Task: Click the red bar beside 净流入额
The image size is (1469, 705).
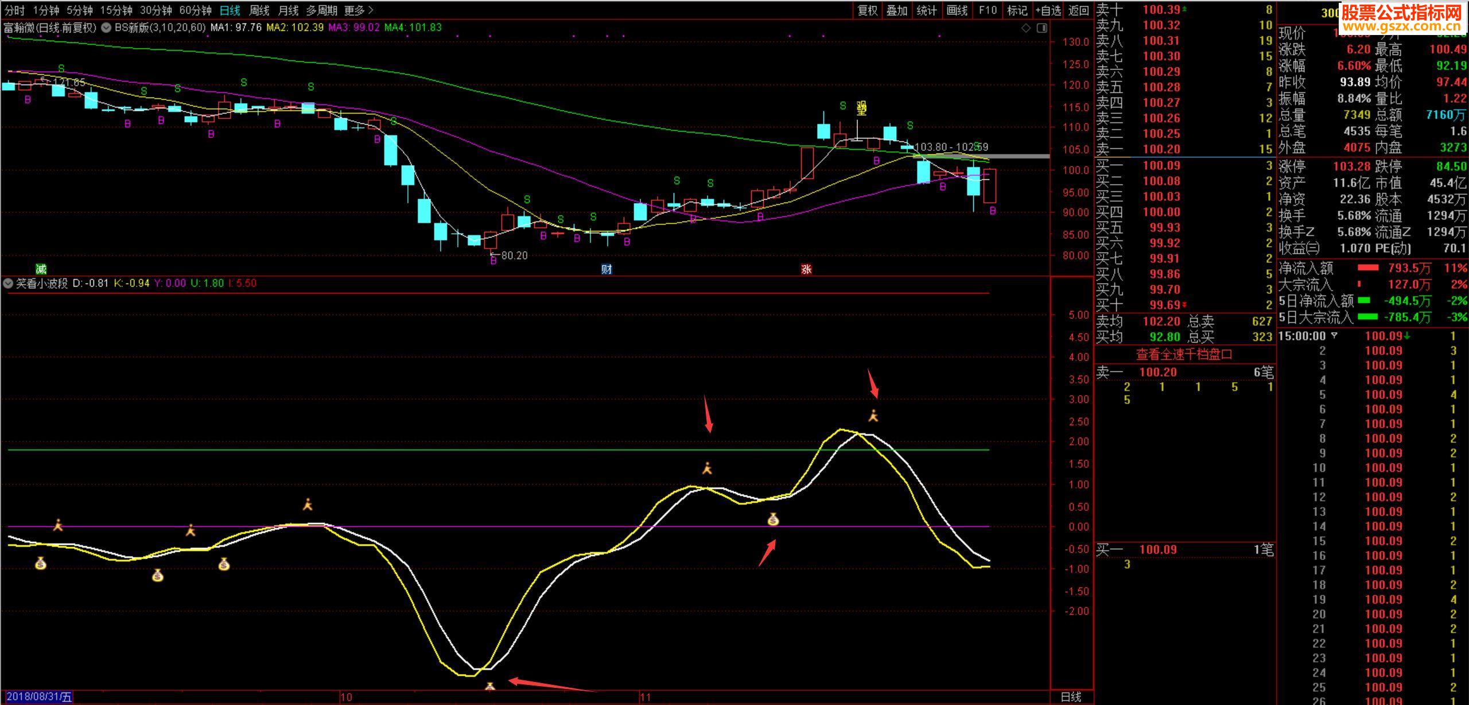Action: point(1368,268)
